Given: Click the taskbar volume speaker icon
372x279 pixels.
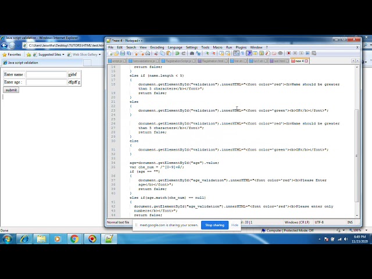Looking at the screenshot, I should coord(346,239).
